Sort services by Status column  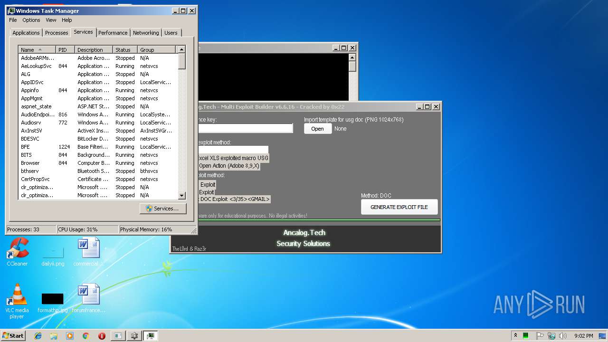(125, 49)
